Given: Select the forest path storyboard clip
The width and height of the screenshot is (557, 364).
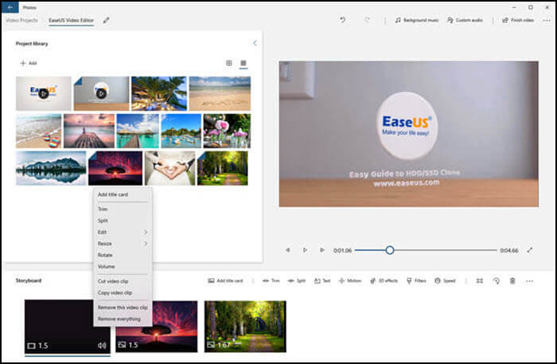Looking at the screenshot, I should [244, 326].
